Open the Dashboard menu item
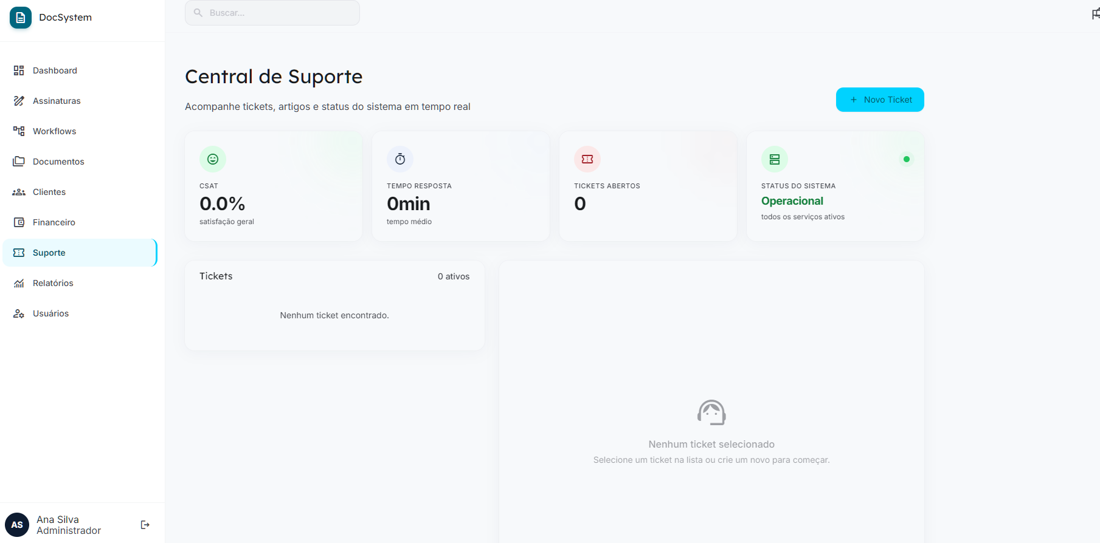1100x543 pixels. tap(80, 70)
